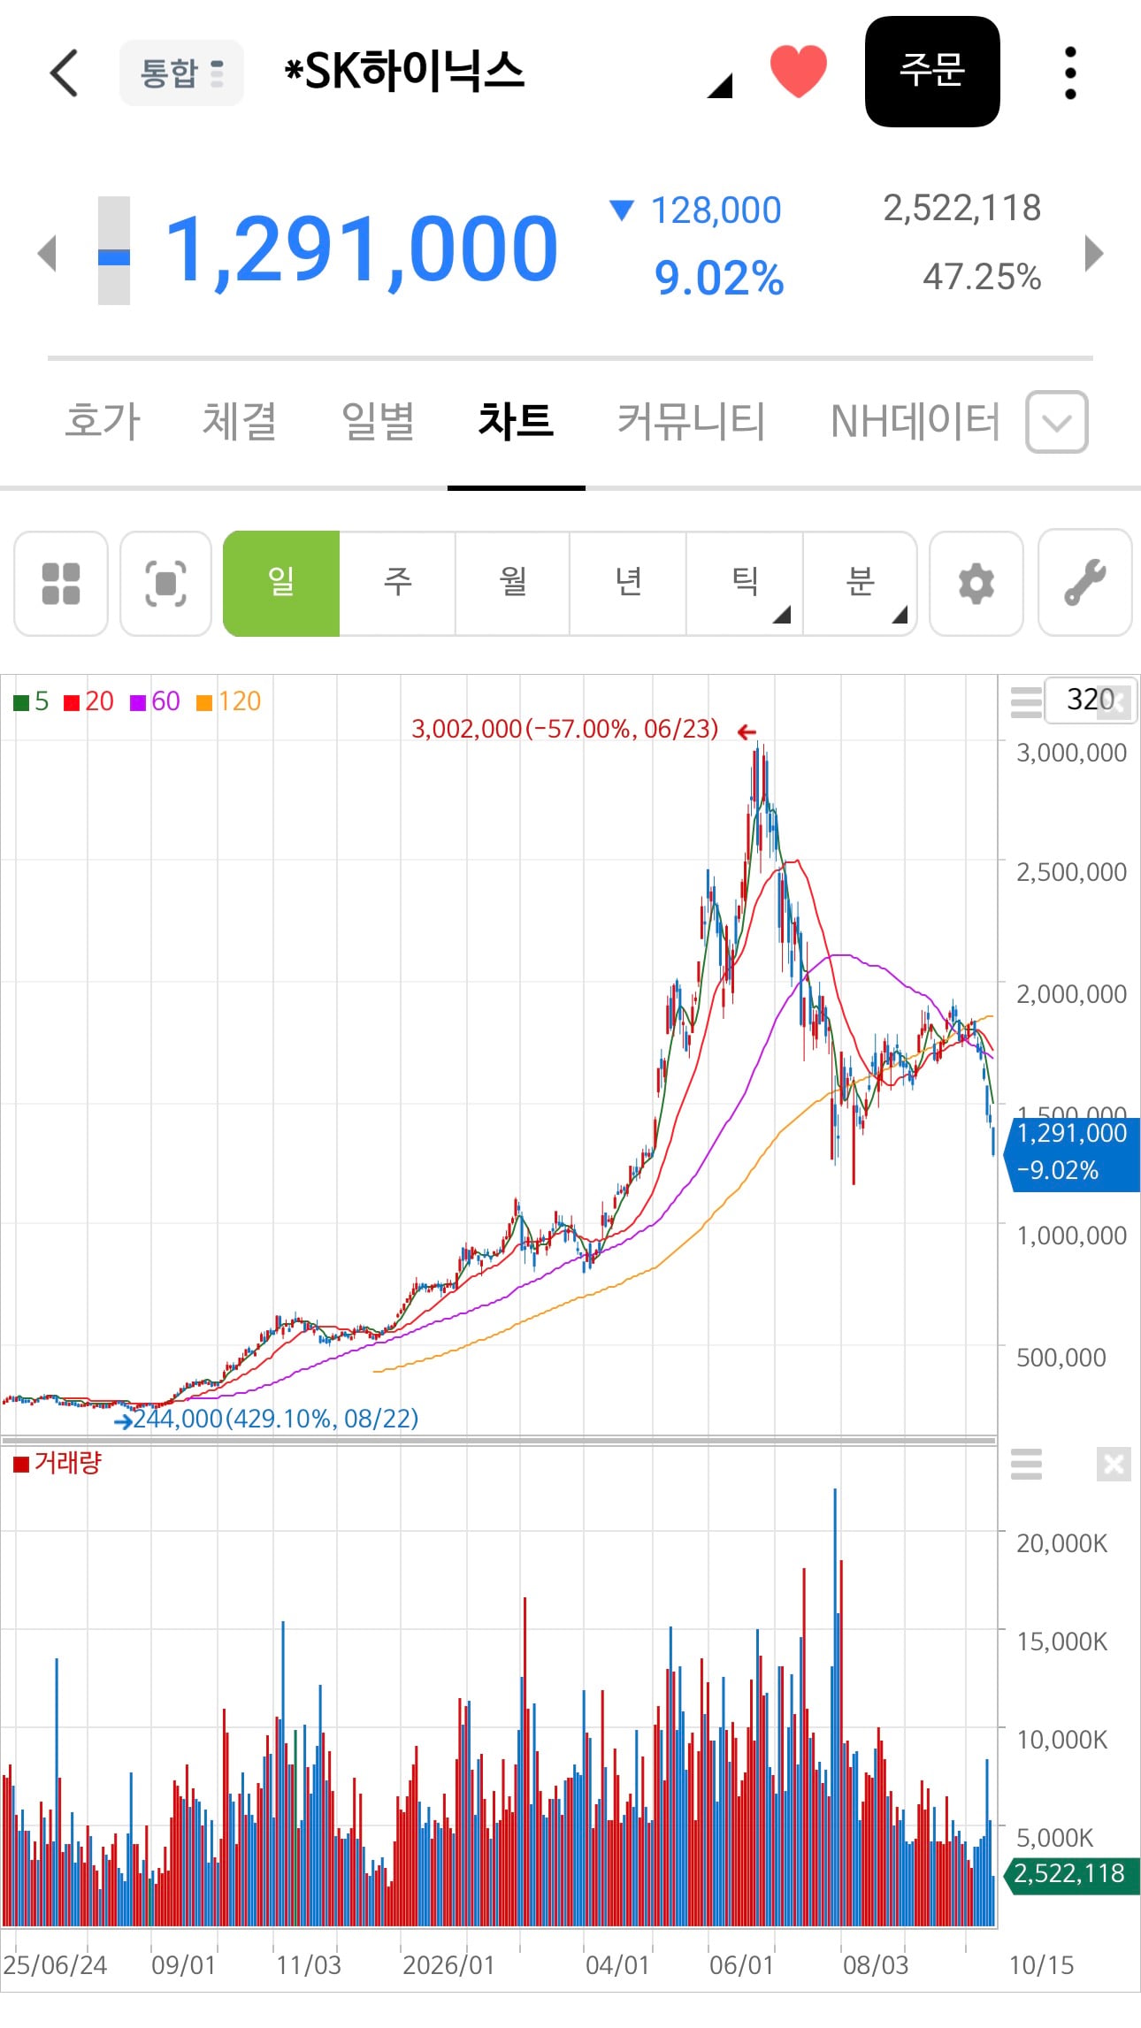Tap the fullscreen chart capture icon
The height and width of the screenshot is (2028, 1141).
point(165,584)
